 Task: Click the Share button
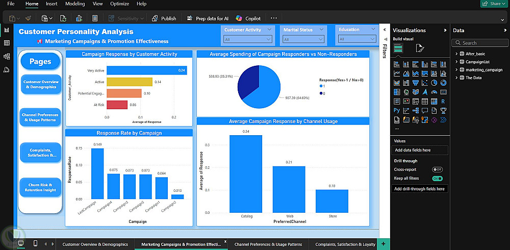click(x=494, y=4)
